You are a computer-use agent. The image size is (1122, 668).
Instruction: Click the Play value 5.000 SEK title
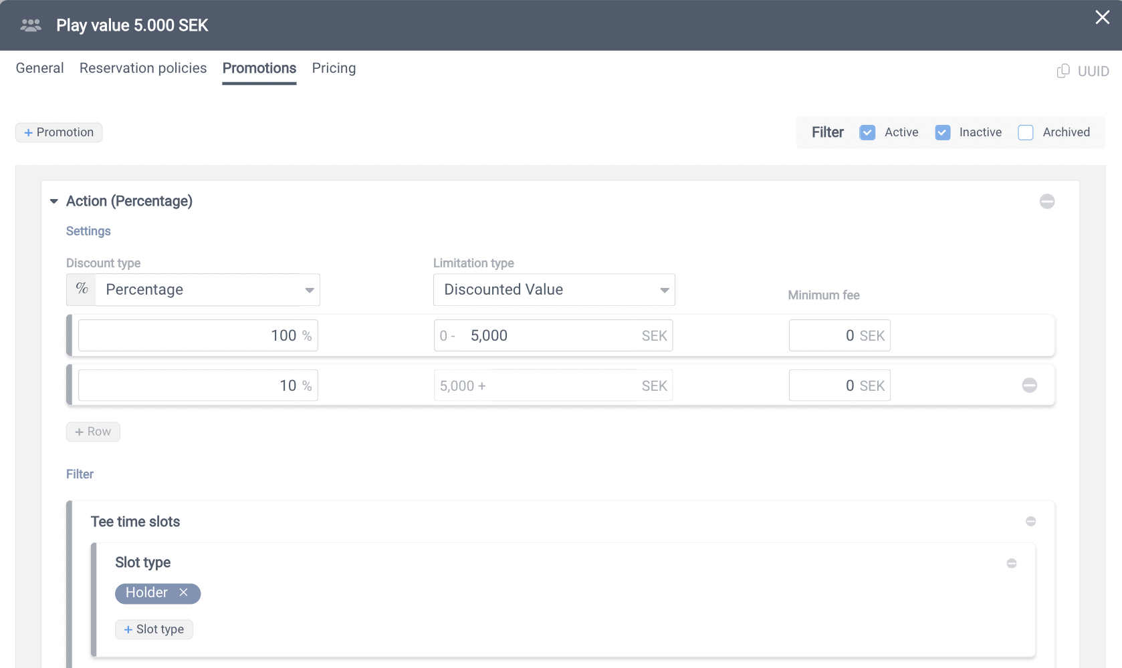pyautogui.click(x=132, y=25)
